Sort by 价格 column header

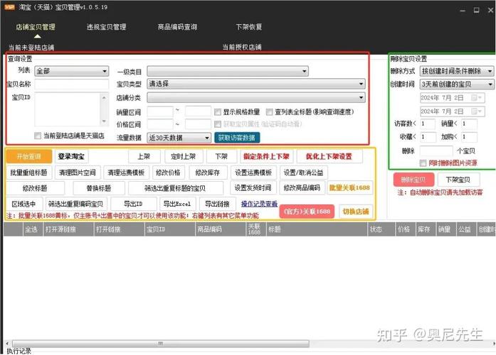pyautogui.click(x=405, y=229)
